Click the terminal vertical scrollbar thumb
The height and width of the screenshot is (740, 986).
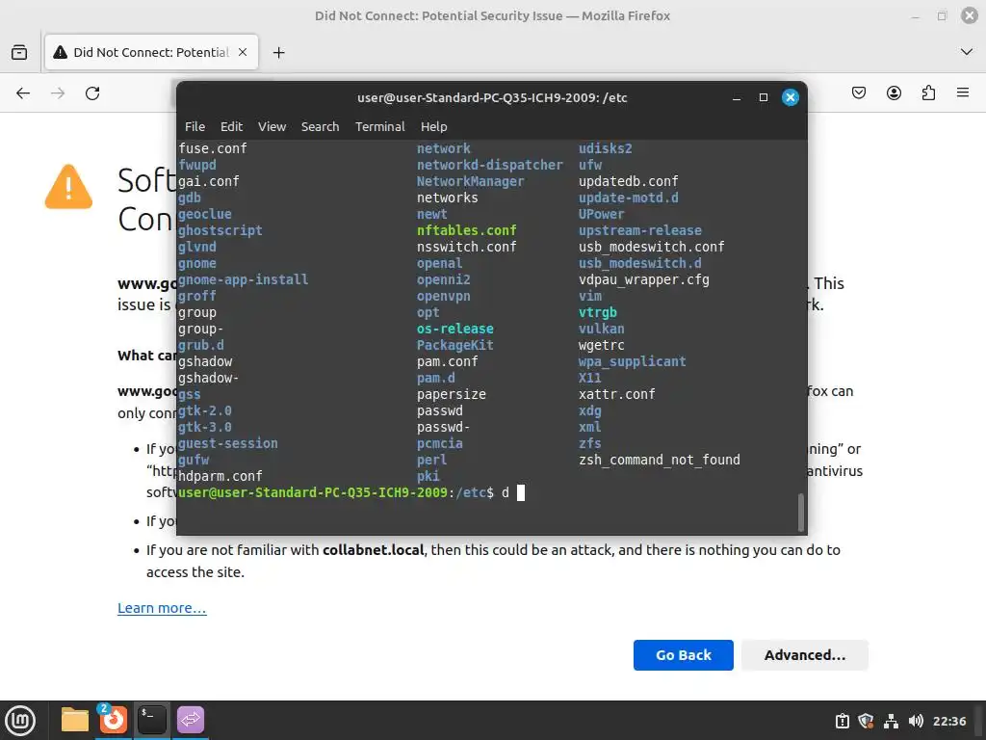tap(800, 513)
